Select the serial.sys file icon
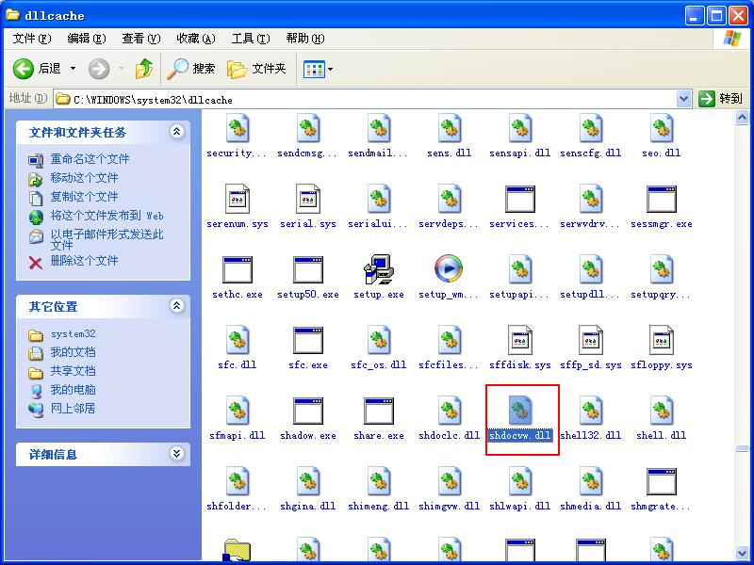This screenshot has height=565, width=754. [308, 199]
